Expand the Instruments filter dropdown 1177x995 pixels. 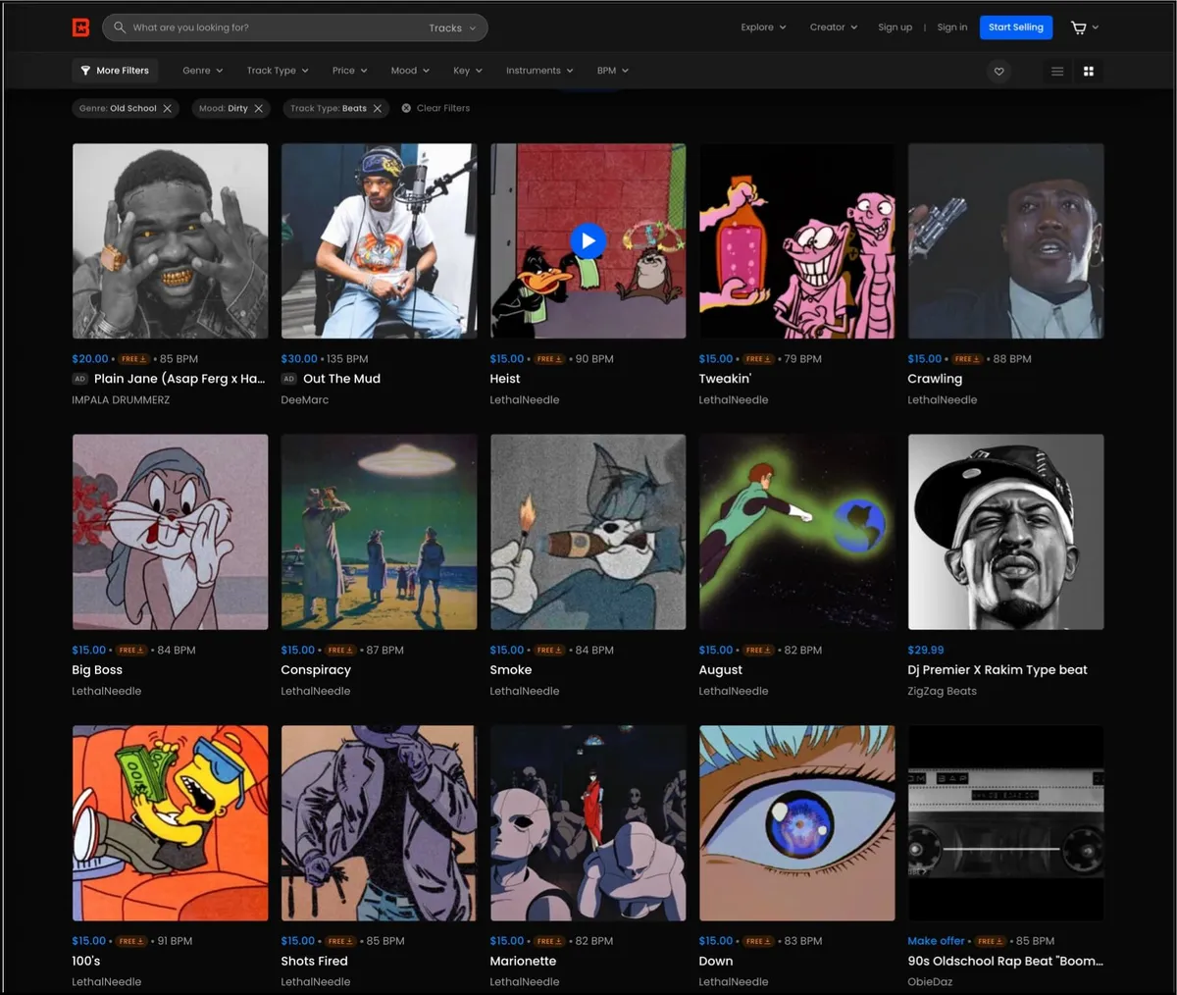coord(539,71)
